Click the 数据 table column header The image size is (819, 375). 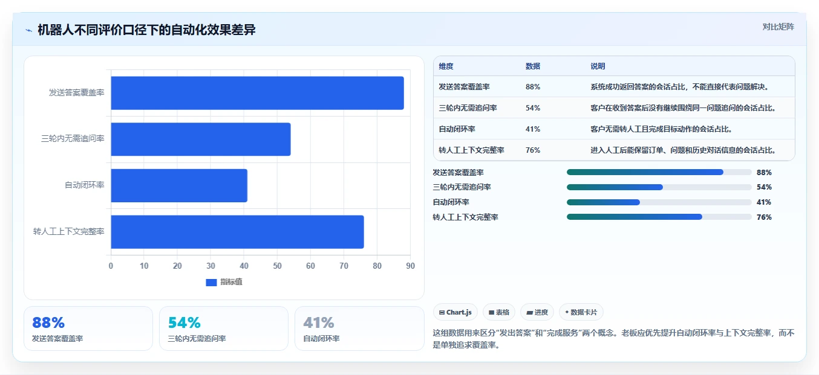coord(533,66)
